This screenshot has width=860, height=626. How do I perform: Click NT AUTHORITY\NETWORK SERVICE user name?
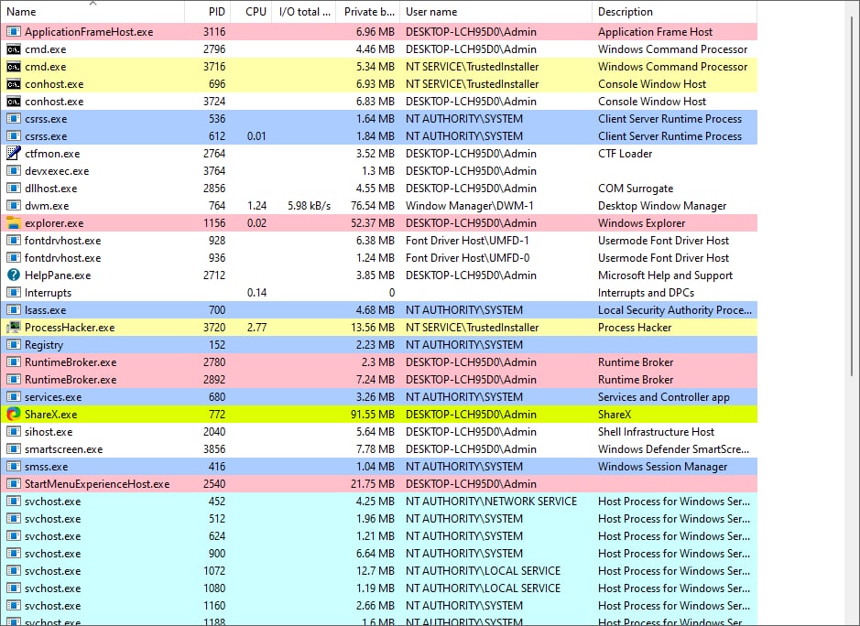pyautogui.click(x=492, y=502)
